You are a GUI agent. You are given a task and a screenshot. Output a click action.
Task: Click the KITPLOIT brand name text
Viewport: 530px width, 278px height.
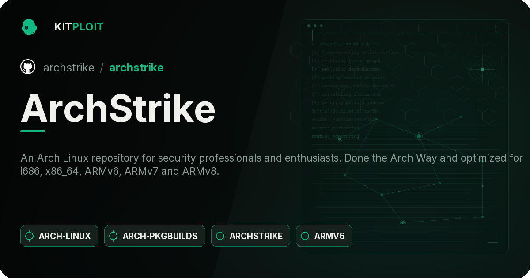[x=79, y=27]
